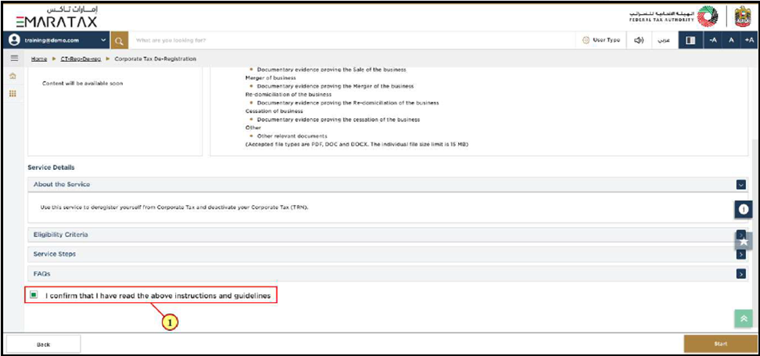Open the User Type menu
This screenshot has width=760, height=356.
click(601, 40)
